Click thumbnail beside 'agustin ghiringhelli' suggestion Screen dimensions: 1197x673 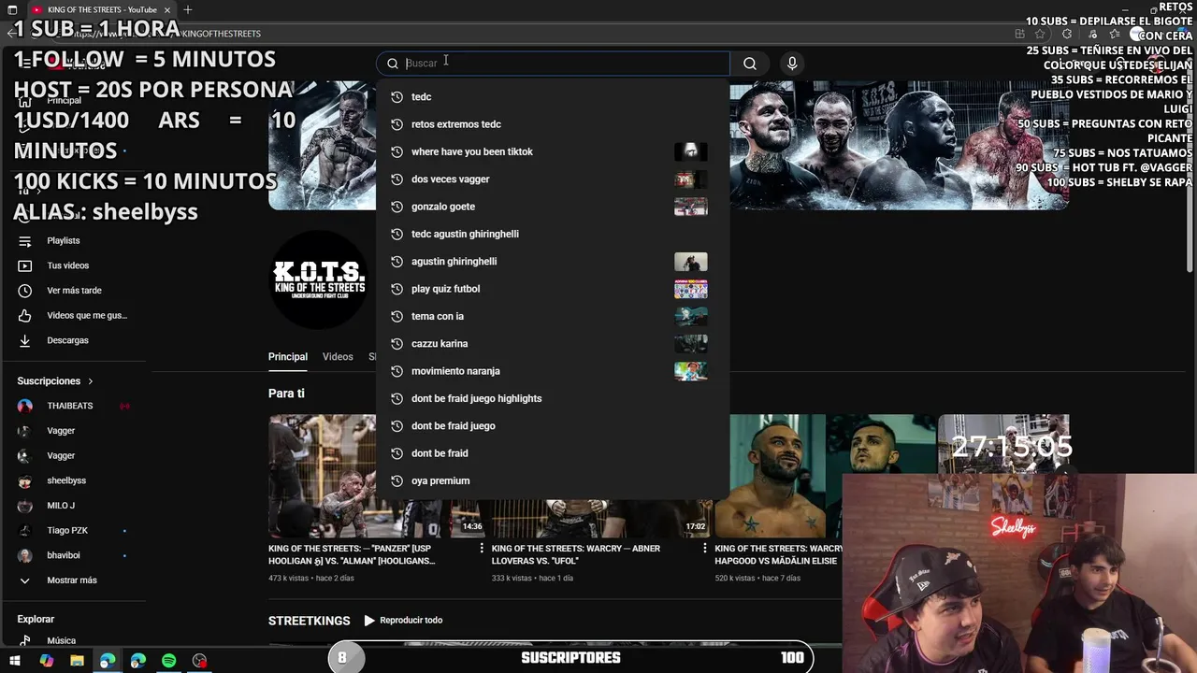[691, 262]
